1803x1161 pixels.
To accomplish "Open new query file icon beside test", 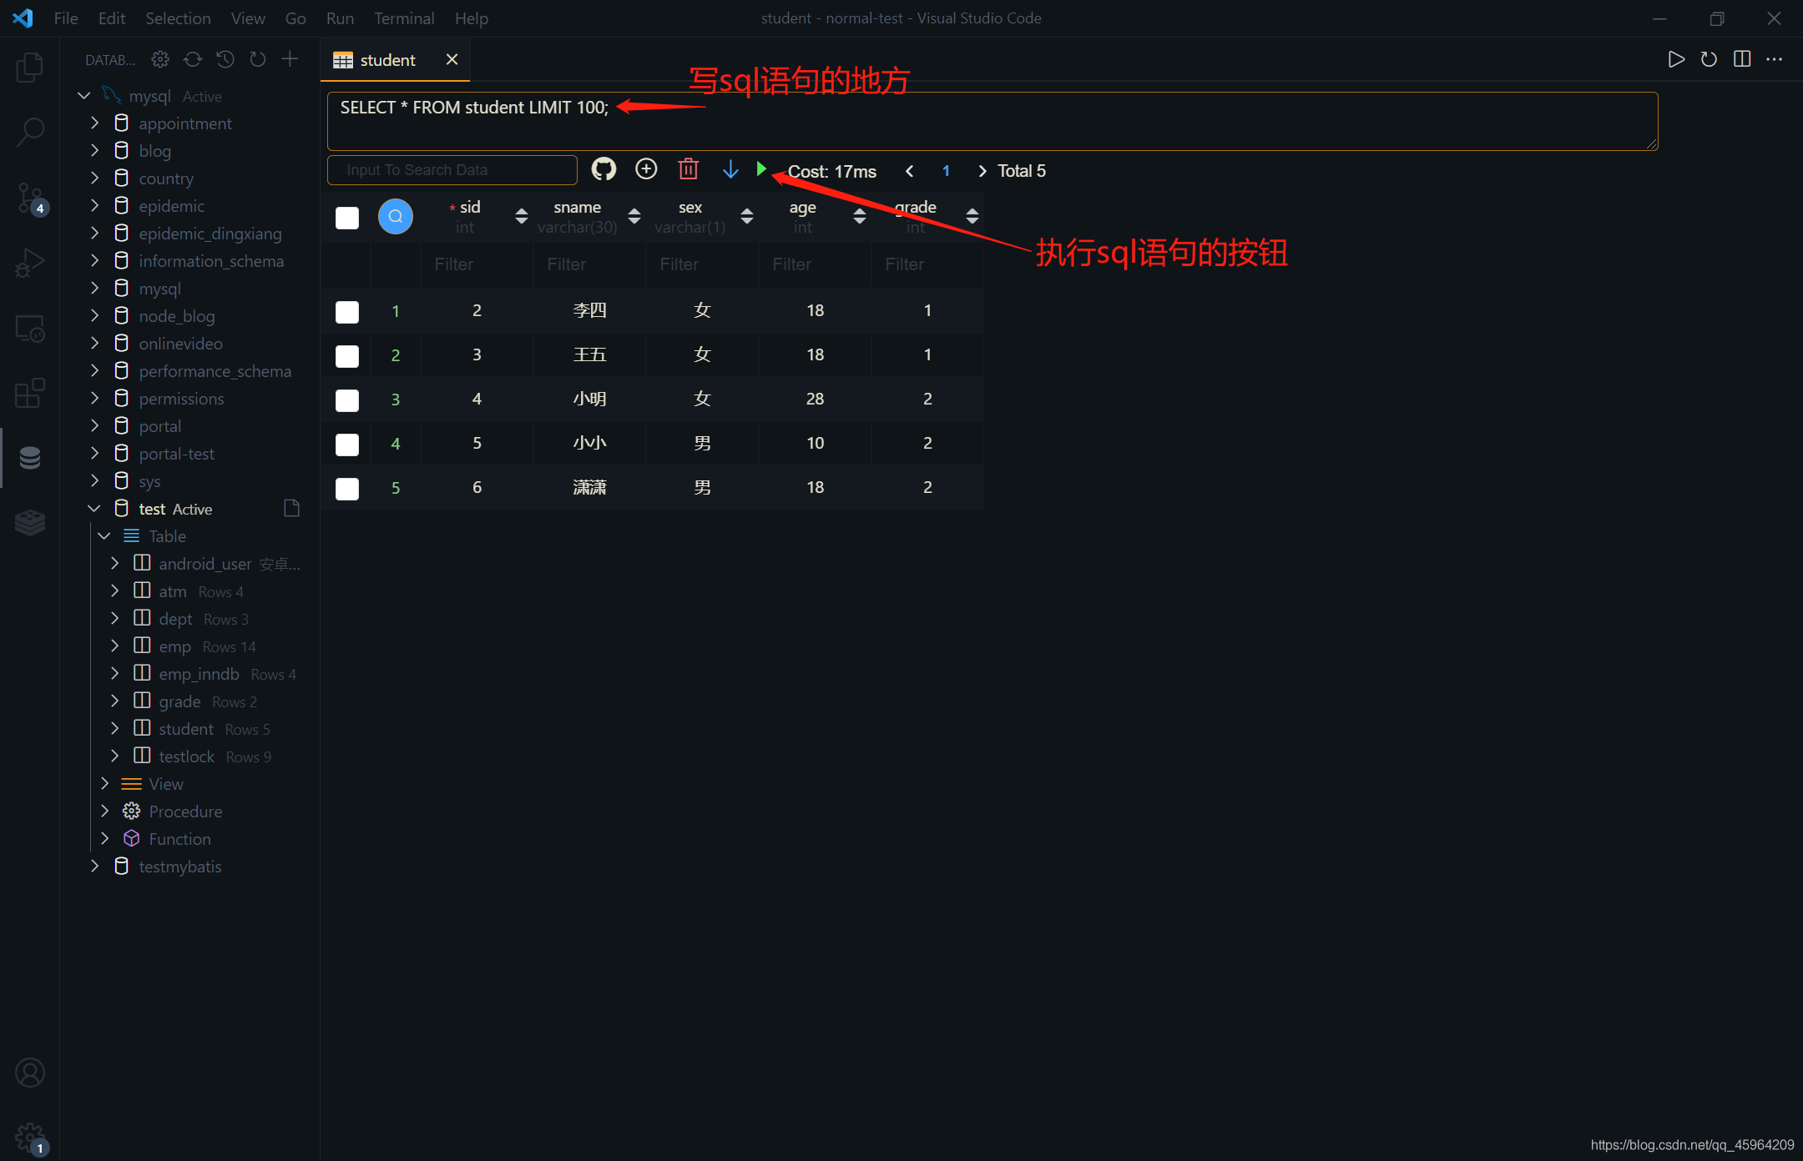I will coord(292,508).
